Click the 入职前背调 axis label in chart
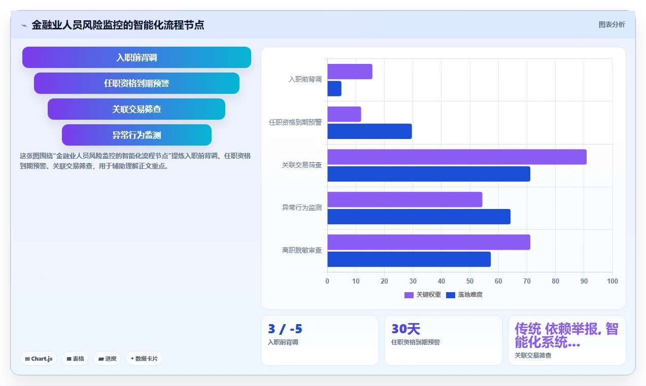Viewport: 646px width, 386px height. (x=305, y=80)
